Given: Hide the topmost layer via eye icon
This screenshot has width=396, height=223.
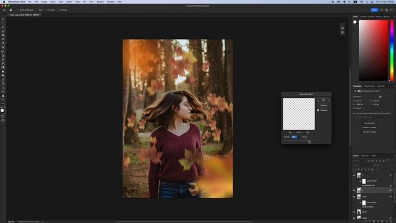Looking at the screenshot, I should 355,175.
